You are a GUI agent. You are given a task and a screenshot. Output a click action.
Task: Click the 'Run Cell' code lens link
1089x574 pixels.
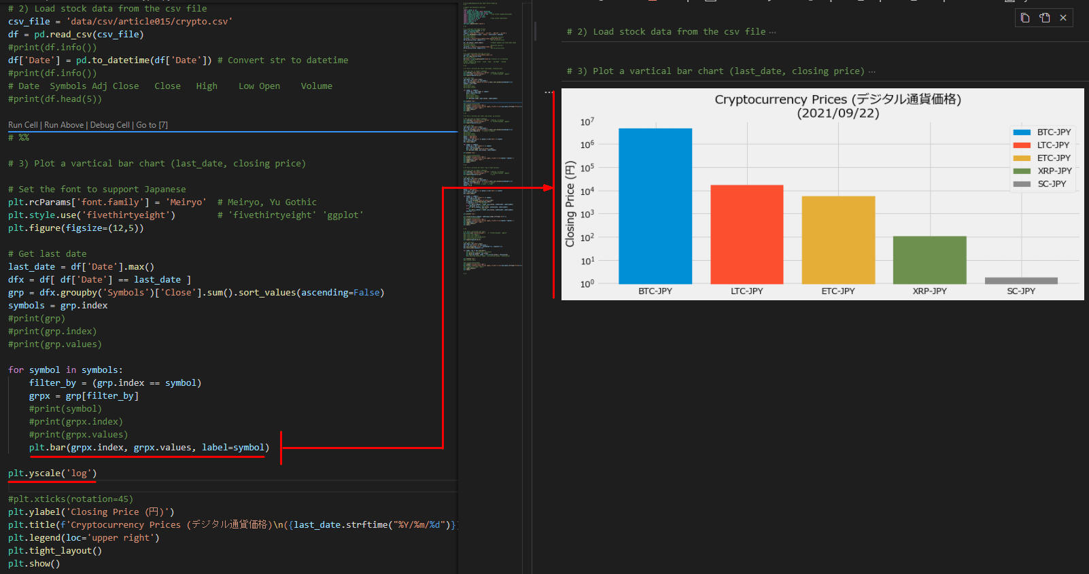point(23,125)
